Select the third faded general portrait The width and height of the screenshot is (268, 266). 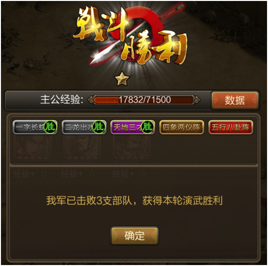point(132,149)
